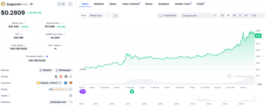266x107 pixels.
Task: Open Vol/Mkt Cap info icon
Action: click(x=64, y=34)
